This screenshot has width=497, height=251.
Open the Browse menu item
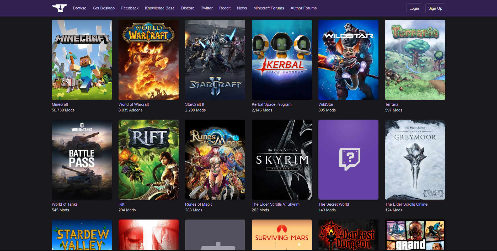pyautogui.click(x=80, y=8)
